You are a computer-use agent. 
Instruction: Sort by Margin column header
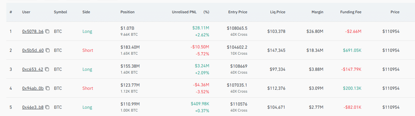pos(317,12)
